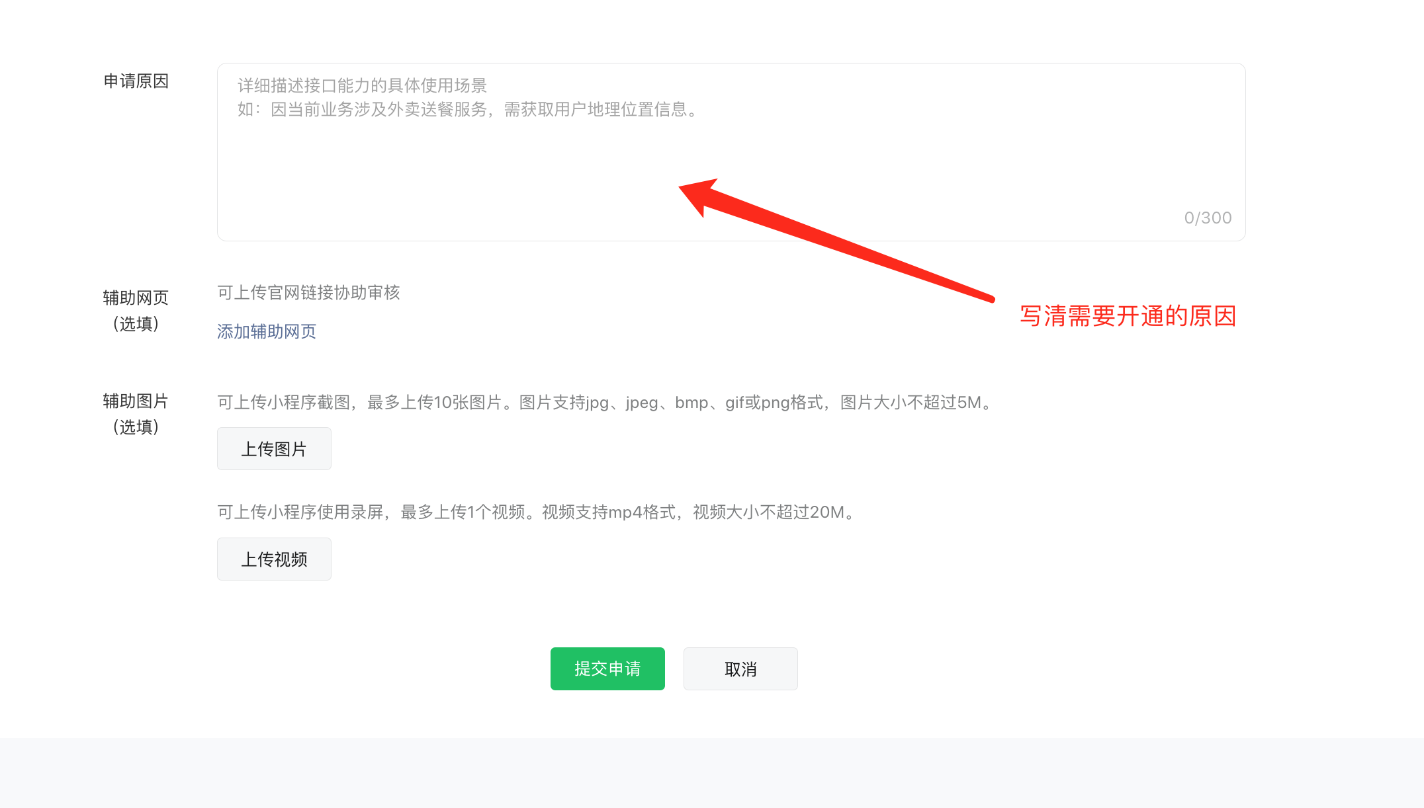The height and width of the screenshot is (808, 1424).
Task: Click into the 申请原因 text area
Action: (731, 152)
